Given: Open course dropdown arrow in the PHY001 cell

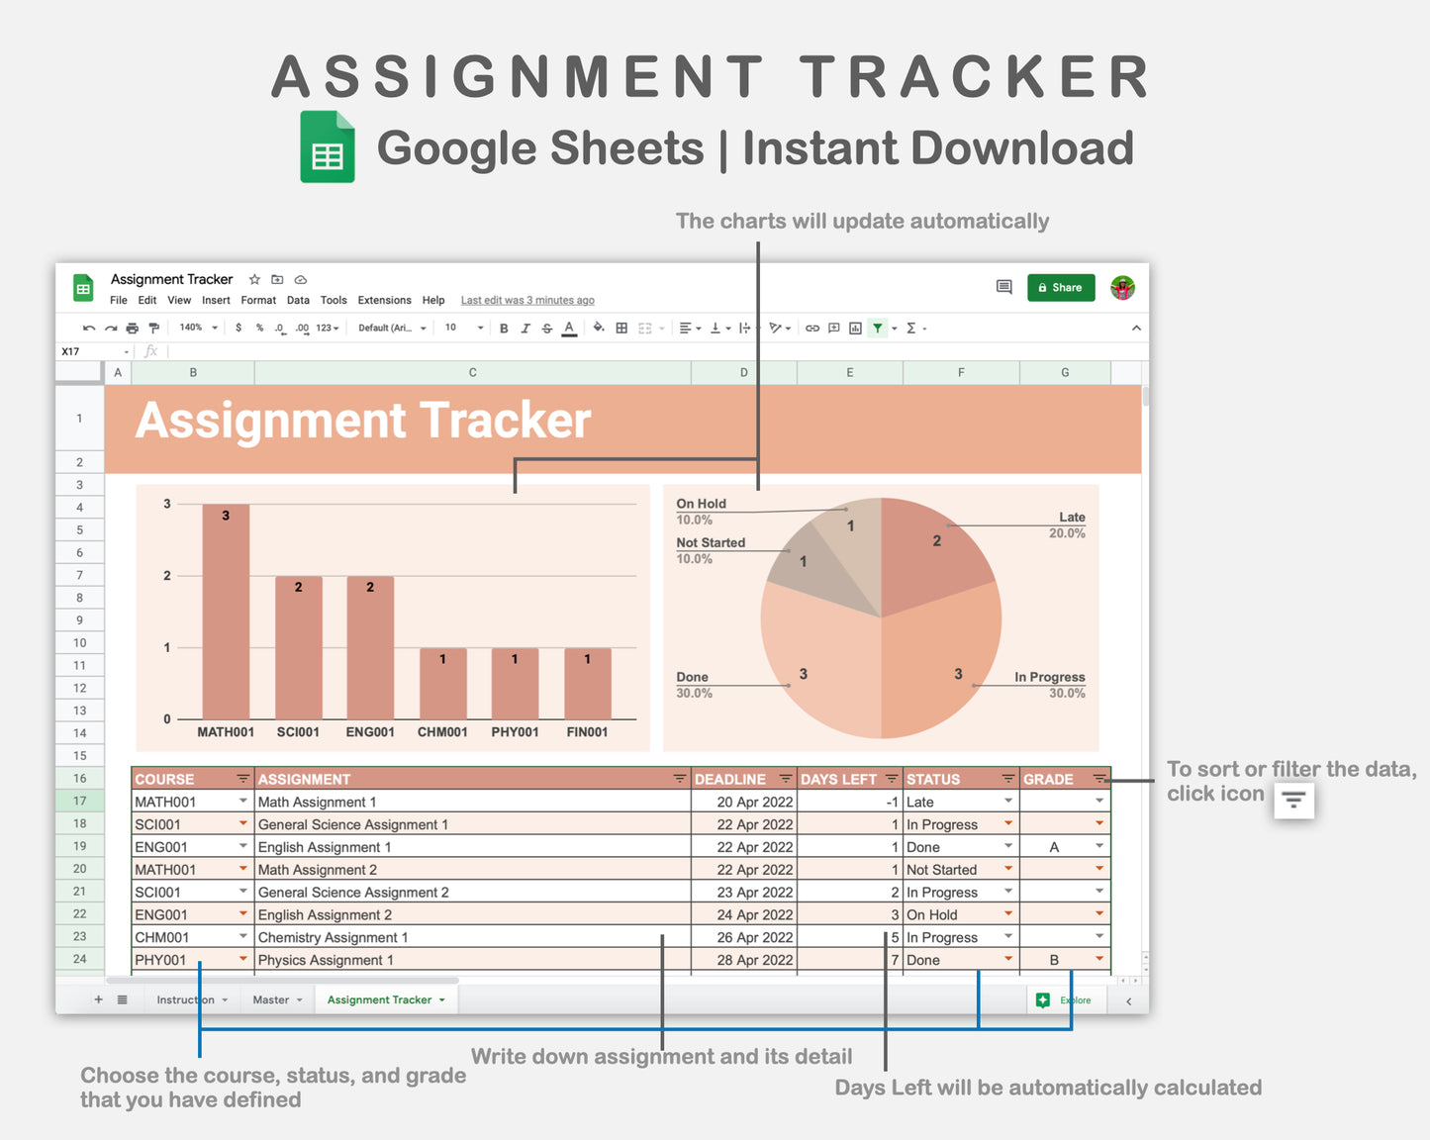Looking at the screenshot, I should point(242,959).
